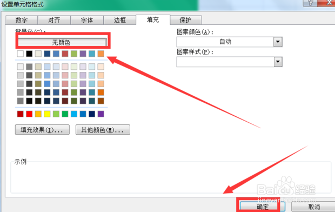The image size is (335, 212).
Task: Expand the 图案颜色 dropdown arrow
Action: [278, 42]
